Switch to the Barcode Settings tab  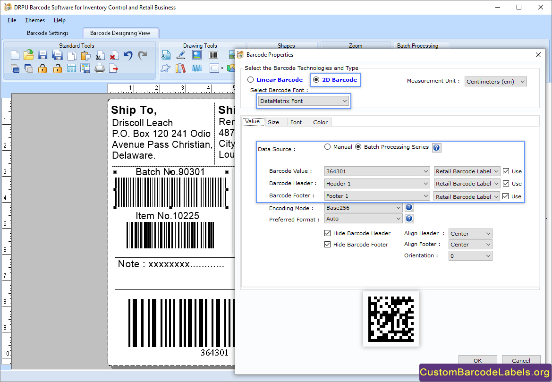coord(48,33)
